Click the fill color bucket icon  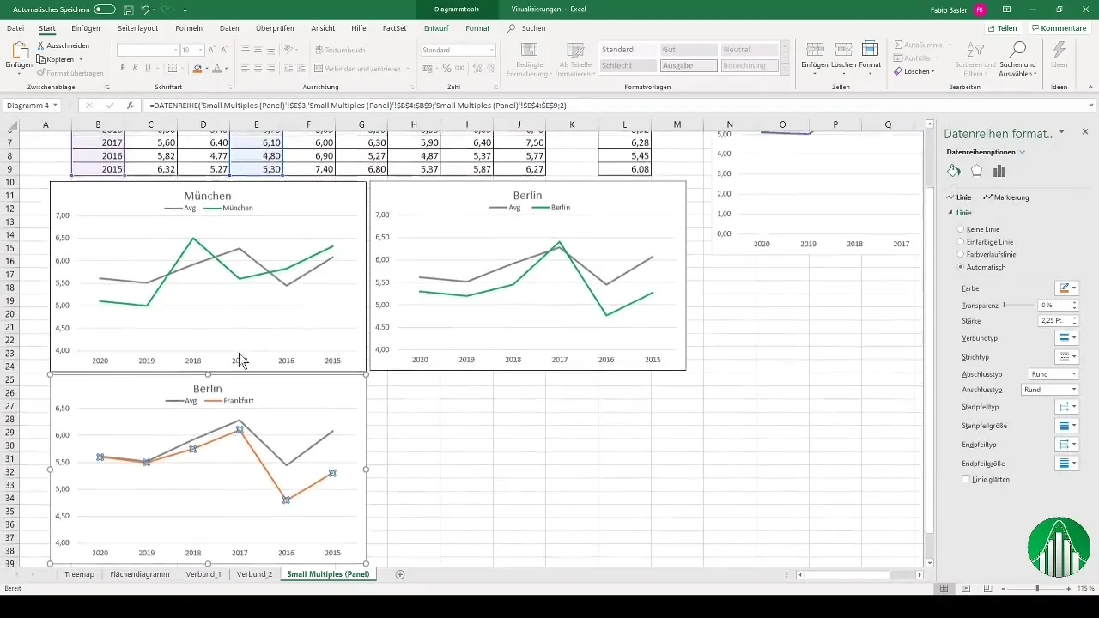197,68
